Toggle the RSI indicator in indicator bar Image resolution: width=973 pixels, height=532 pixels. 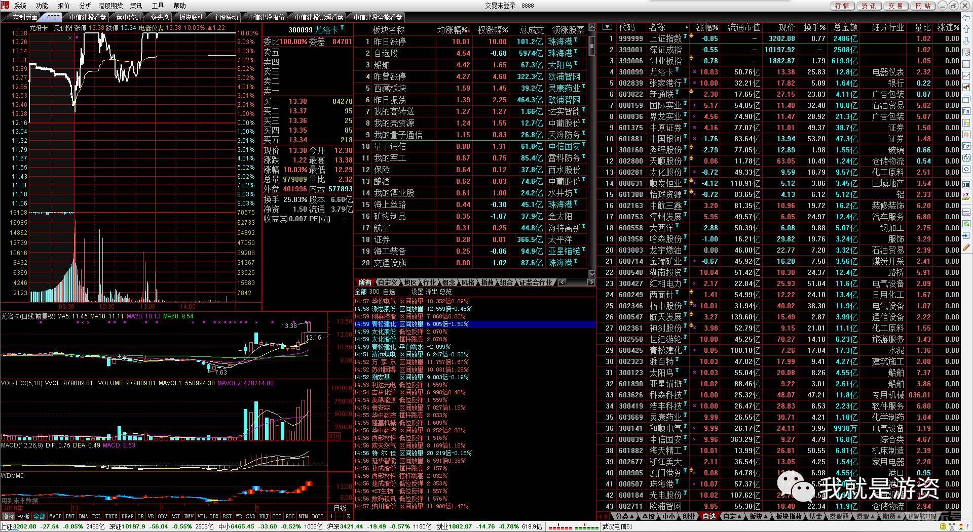point(227,516)
